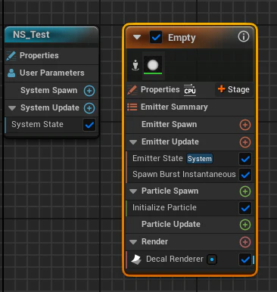Add a module to Emitter Spawn

pyautogui.click(x=245, y=125)
